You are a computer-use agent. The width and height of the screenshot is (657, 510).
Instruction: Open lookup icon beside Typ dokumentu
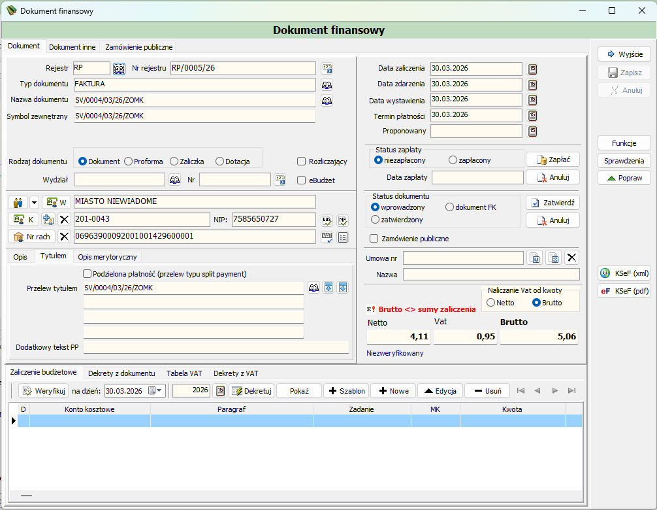[x=327, y=85]
